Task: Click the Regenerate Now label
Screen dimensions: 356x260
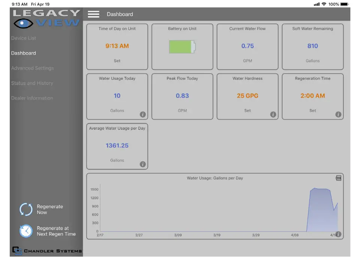Action: (50, 209)
